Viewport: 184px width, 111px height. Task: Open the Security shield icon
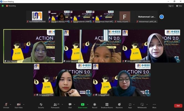(x=41, y=104)
